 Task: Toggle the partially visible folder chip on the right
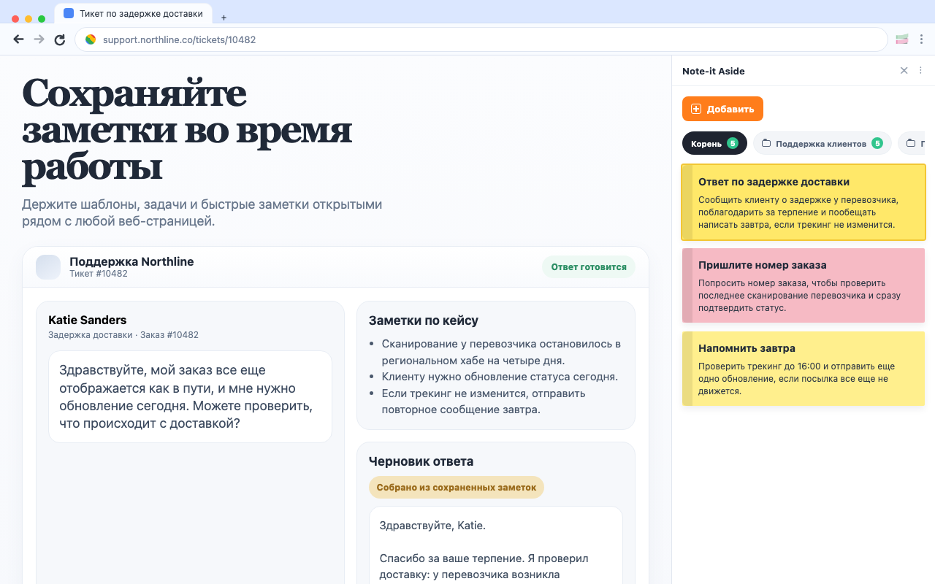click(919, 143)
